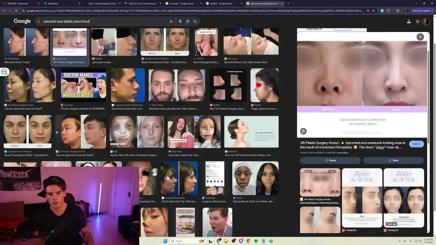The image size is (436, 245).
Task: Open the DOCTOR MAKES WHOVILLE NOSES YouTube thumbnail
Action: click(x=83, y=85)
